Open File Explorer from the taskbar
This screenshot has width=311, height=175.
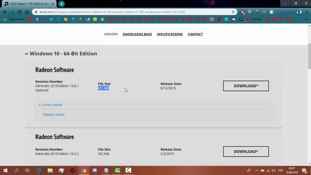pyautogui.click(x=50, y=171)
